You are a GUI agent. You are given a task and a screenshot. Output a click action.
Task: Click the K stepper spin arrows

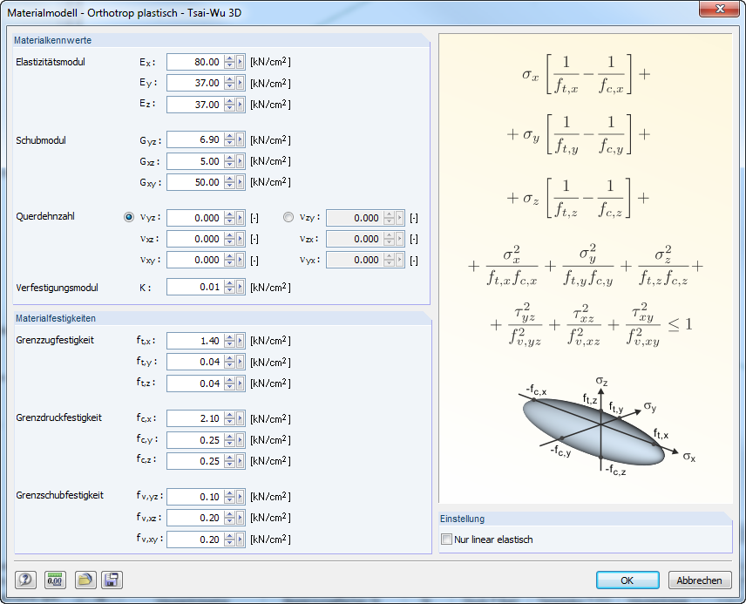[x=230, y=287]
